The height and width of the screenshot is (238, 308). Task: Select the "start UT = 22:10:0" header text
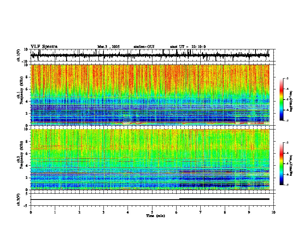point(188,47)
